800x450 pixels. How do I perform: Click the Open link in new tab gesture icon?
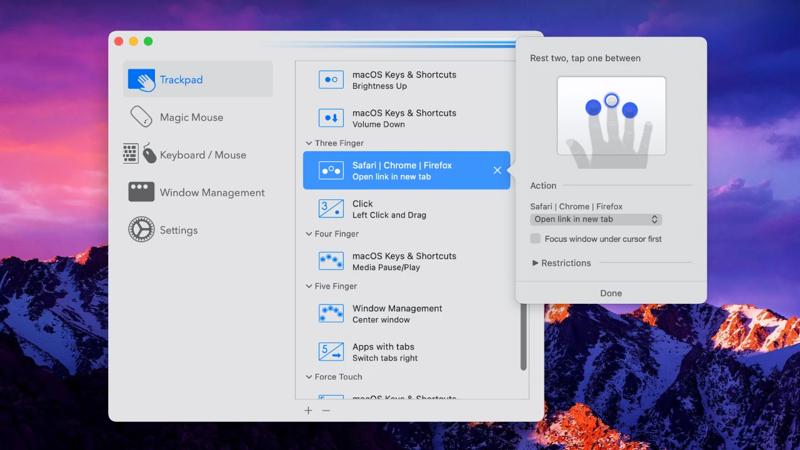[331, 171]
